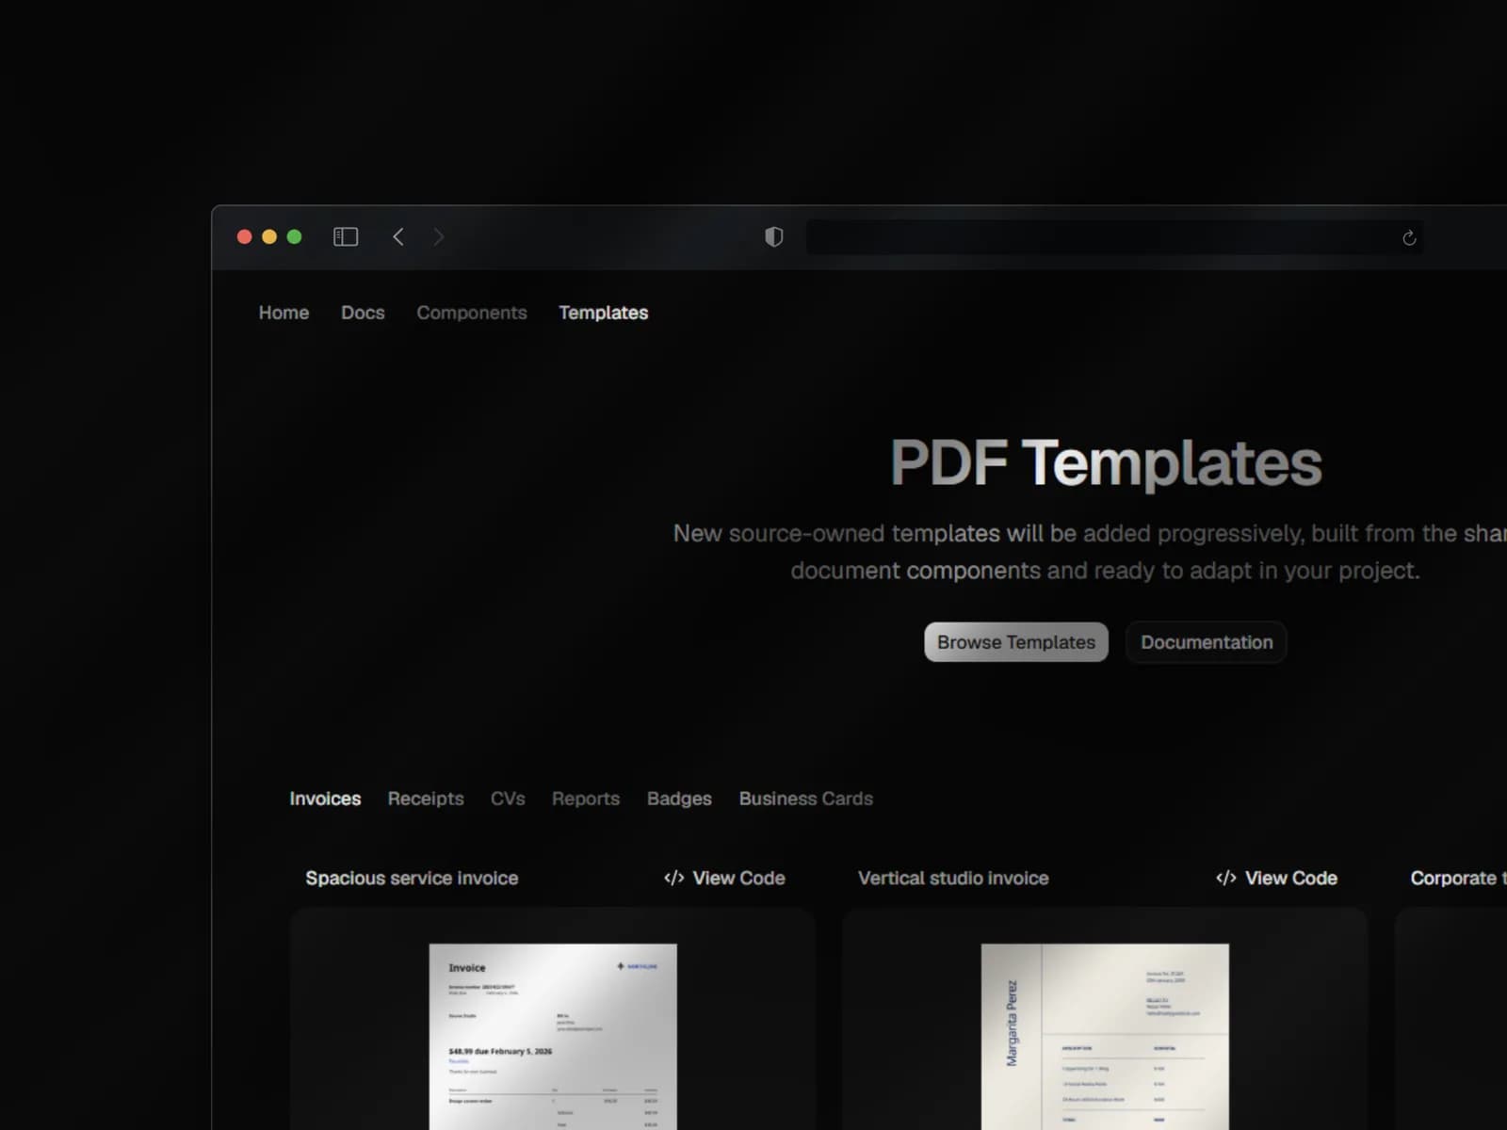Click the browser address bar
1507x1130 pixels.
1115,237
